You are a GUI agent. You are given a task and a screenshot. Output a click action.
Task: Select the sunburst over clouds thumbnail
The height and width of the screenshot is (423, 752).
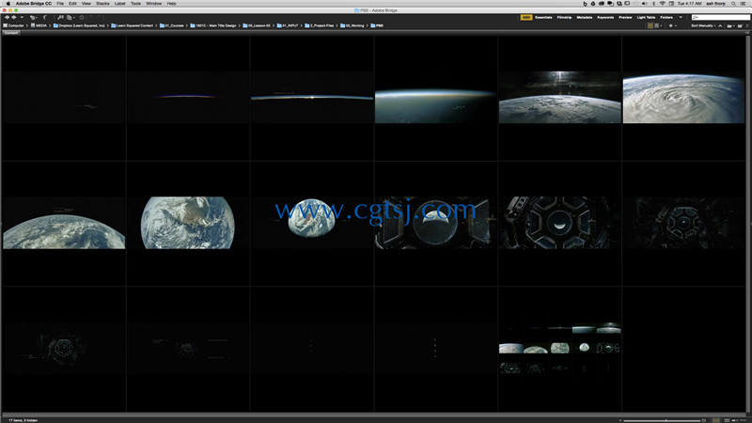tap(559, 98)
